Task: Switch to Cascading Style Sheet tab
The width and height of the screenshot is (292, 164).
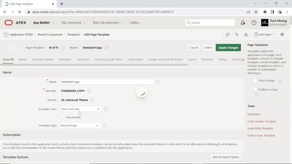Action: click(x=108, y=60)
